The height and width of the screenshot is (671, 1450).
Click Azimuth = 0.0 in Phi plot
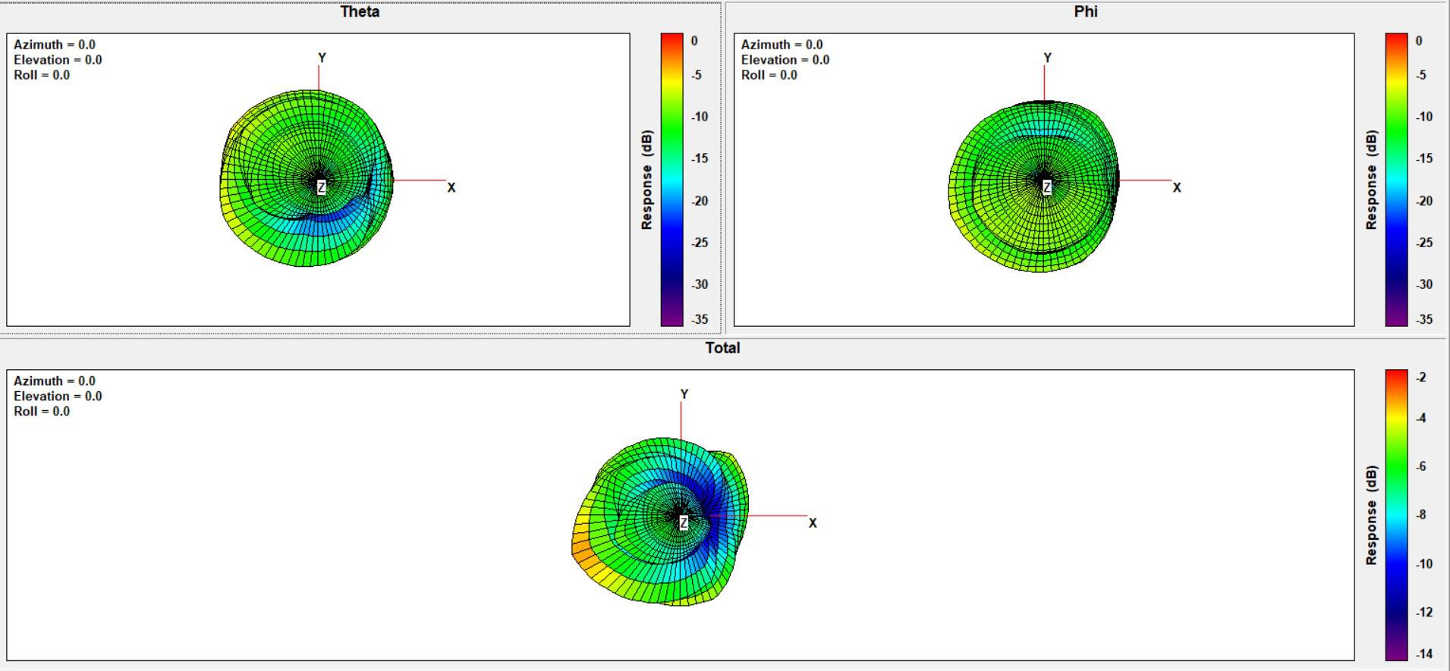click(x=782, y=45)
